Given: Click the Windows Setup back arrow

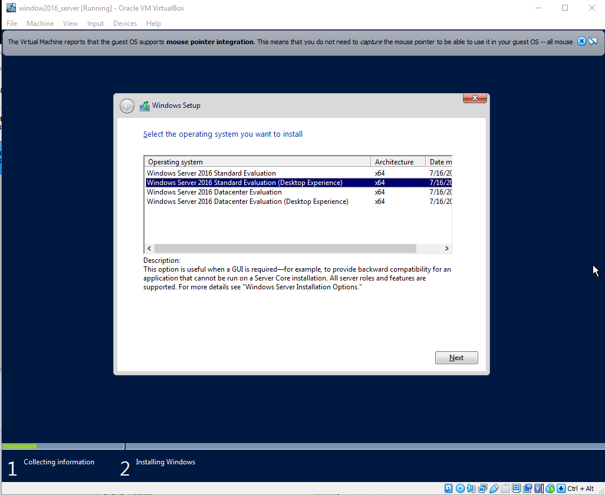Looking at the screenshot, I should click(x=127, y=105).
